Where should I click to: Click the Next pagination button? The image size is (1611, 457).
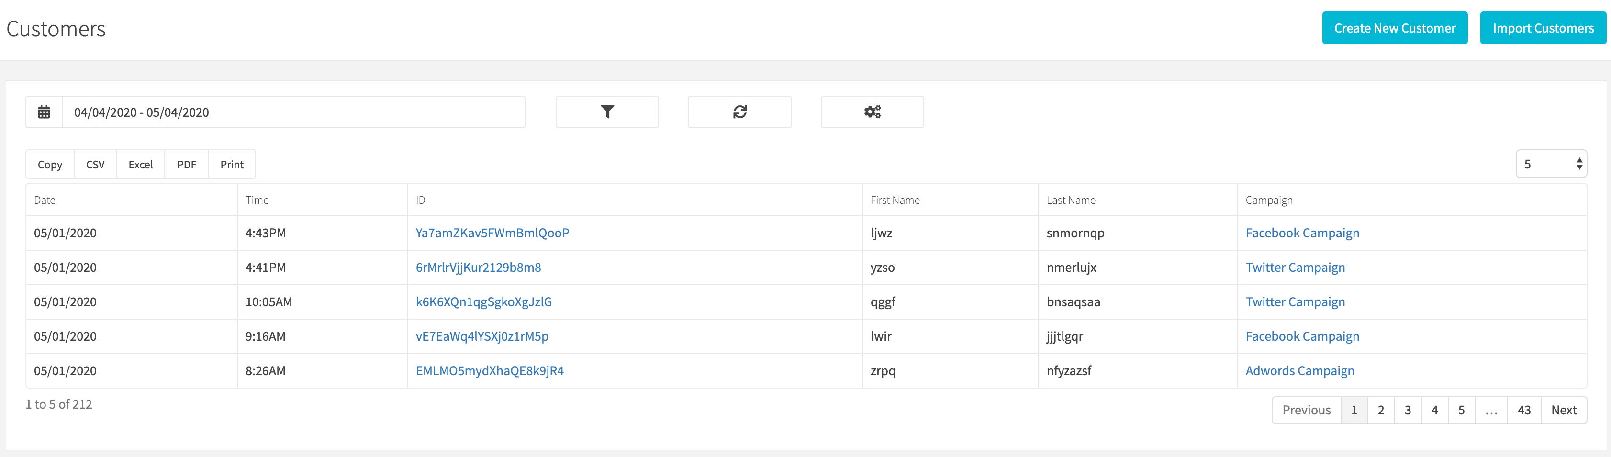(1564, 410)
